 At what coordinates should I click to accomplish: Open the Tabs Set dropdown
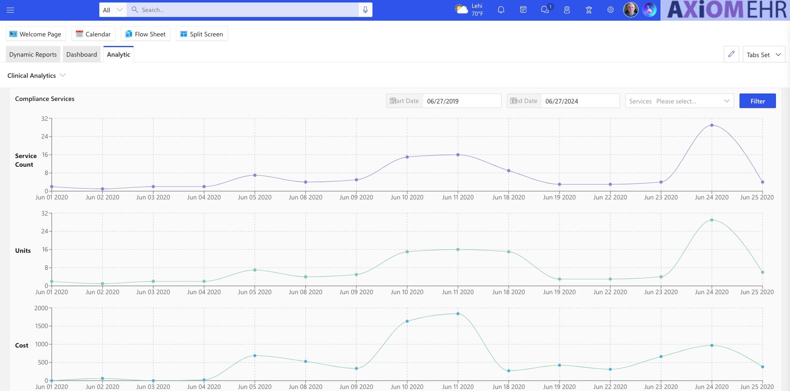tap(764, 55)
